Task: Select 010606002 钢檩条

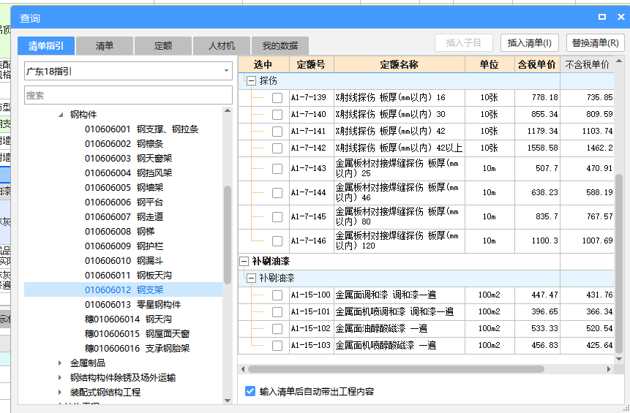Action: [124, 144]
